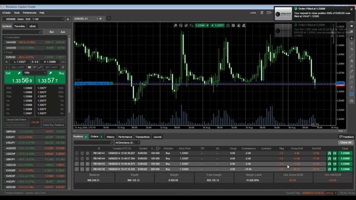Click the symbol search field

point(22,32)
